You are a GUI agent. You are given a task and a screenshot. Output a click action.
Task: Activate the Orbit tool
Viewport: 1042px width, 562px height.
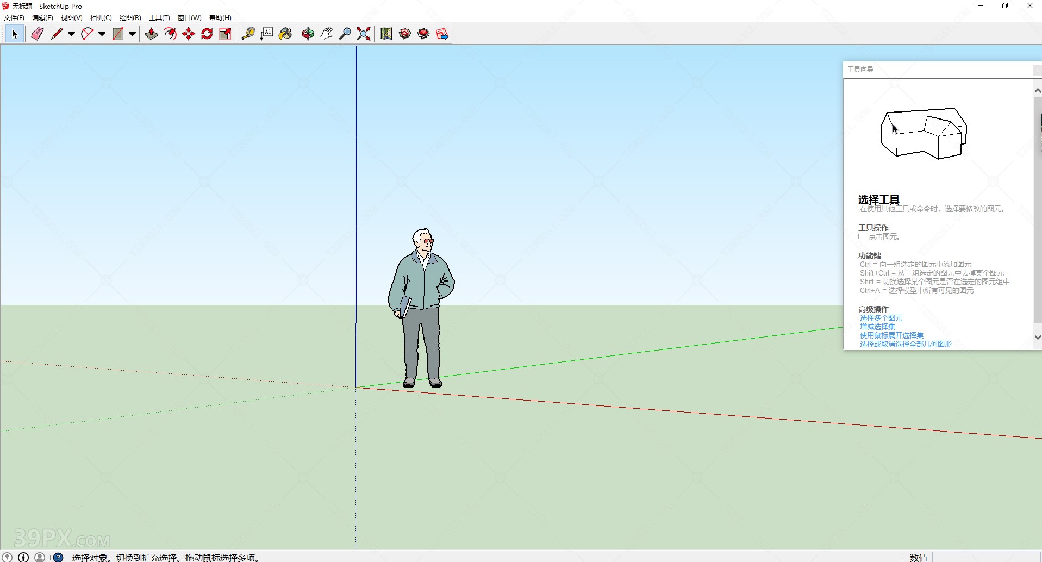coord(307,34)
